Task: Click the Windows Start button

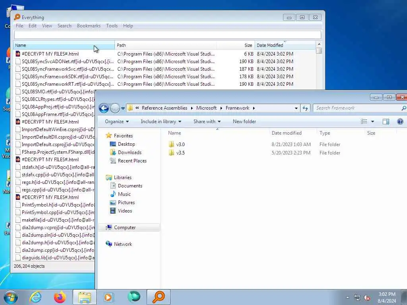Action: click(x=11, y=297)
